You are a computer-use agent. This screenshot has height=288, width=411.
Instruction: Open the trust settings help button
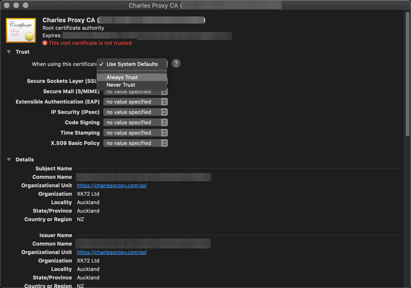tap(176, 64)
